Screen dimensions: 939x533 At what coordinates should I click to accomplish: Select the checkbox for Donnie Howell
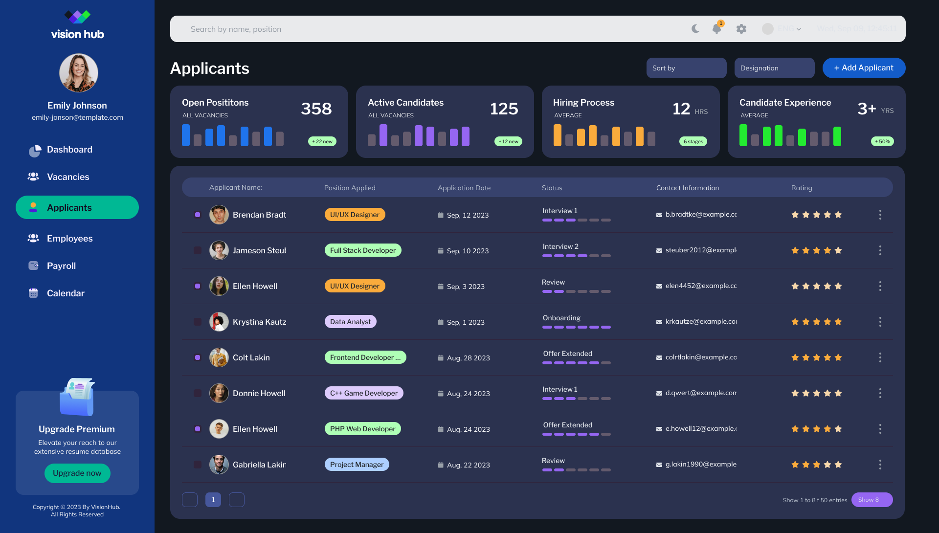coord(198,393)
